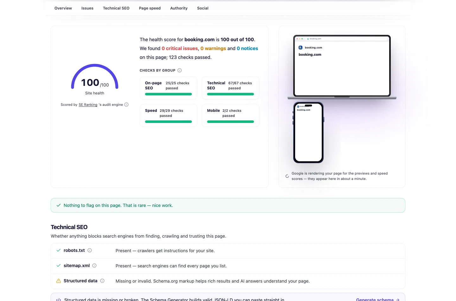Click info icon next to audit engine
Image resolution: width=456 pixels, height=301 pixels.
(126, 105)
